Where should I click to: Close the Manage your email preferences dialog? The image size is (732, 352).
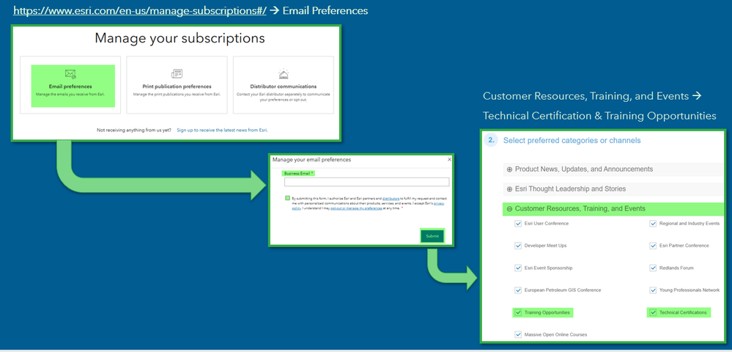(x=449, y=159)
